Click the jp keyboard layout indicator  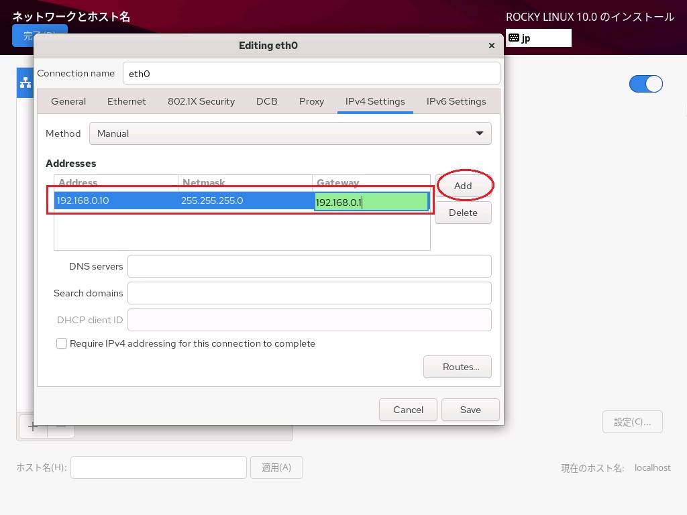click(x=538, y=38)
